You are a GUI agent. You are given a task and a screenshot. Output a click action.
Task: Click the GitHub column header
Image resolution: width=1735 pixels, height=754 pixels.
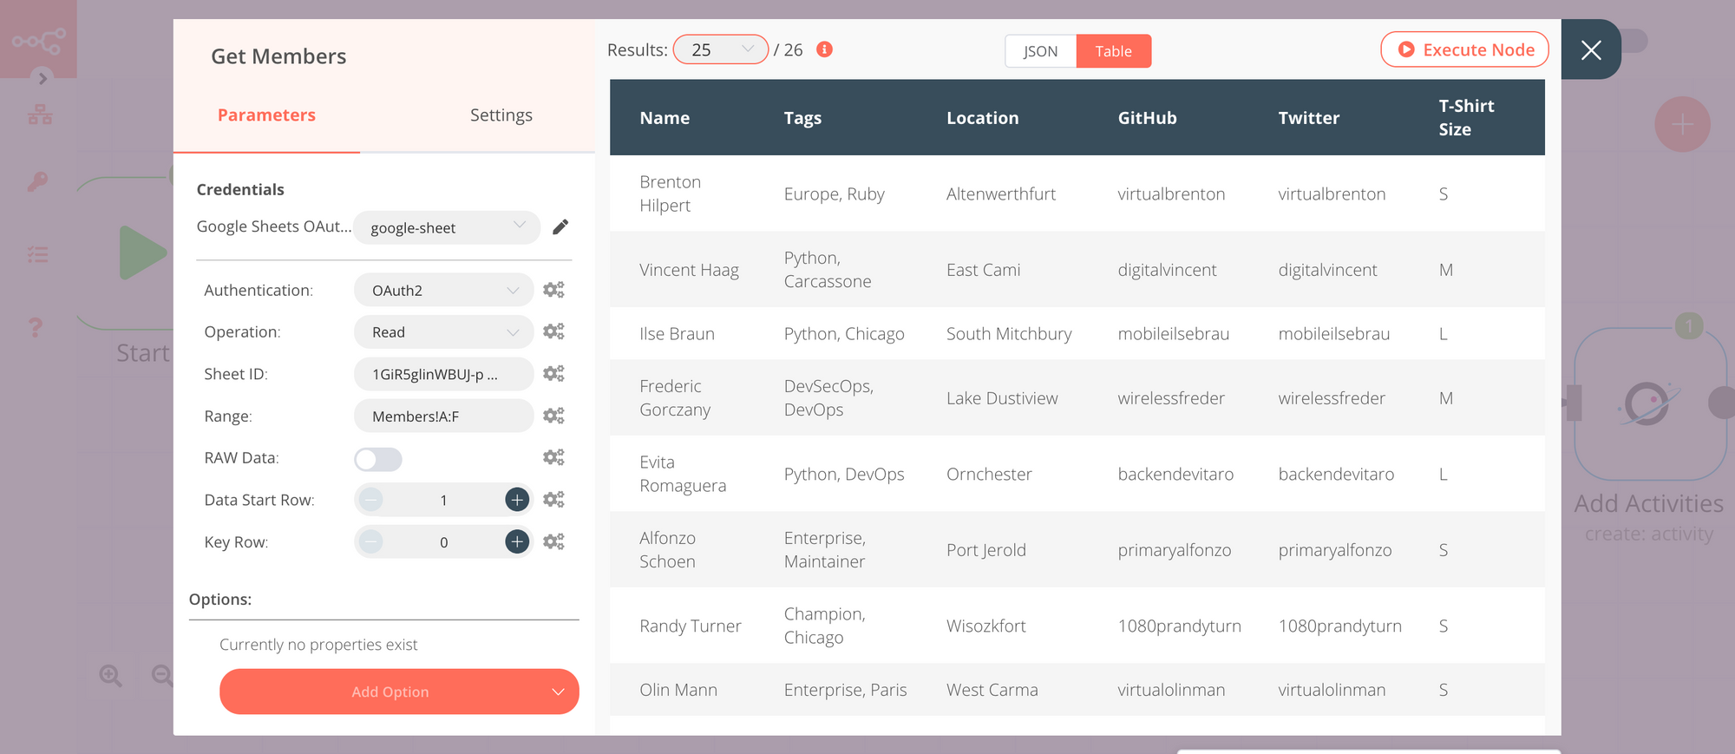tap(1147, 117)
